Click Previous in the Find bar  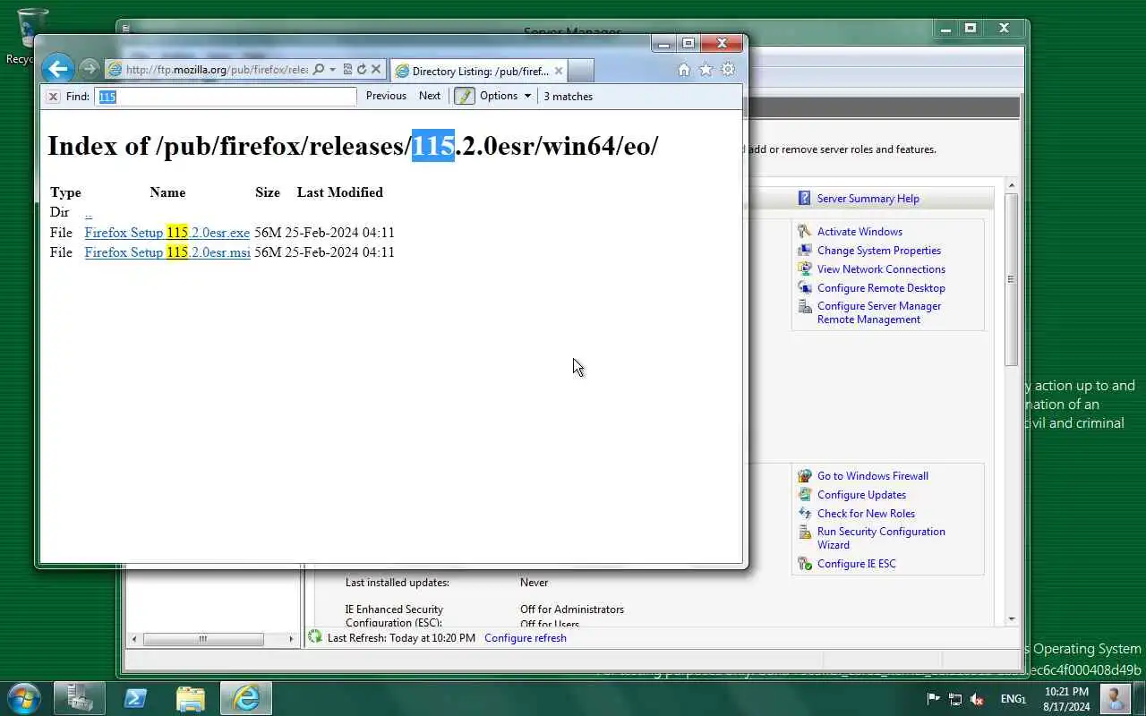coord(386,96)
